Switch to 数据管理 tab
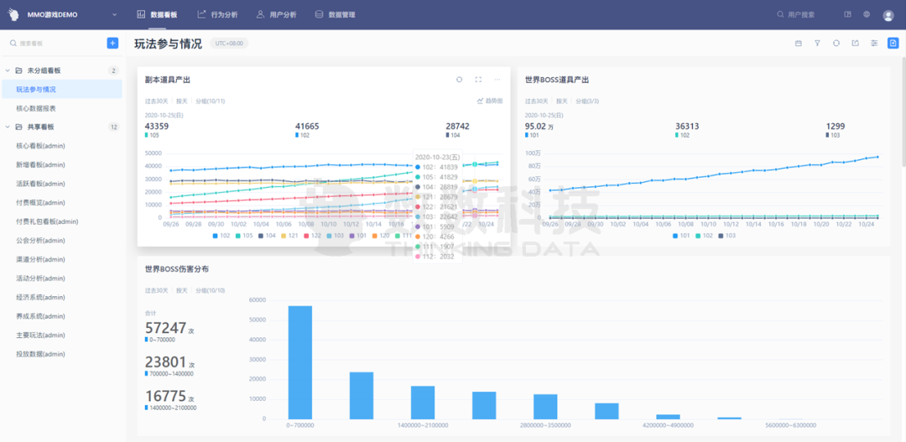Image resolution: width=906 pixels, height=442 pixels. point(335,14)
